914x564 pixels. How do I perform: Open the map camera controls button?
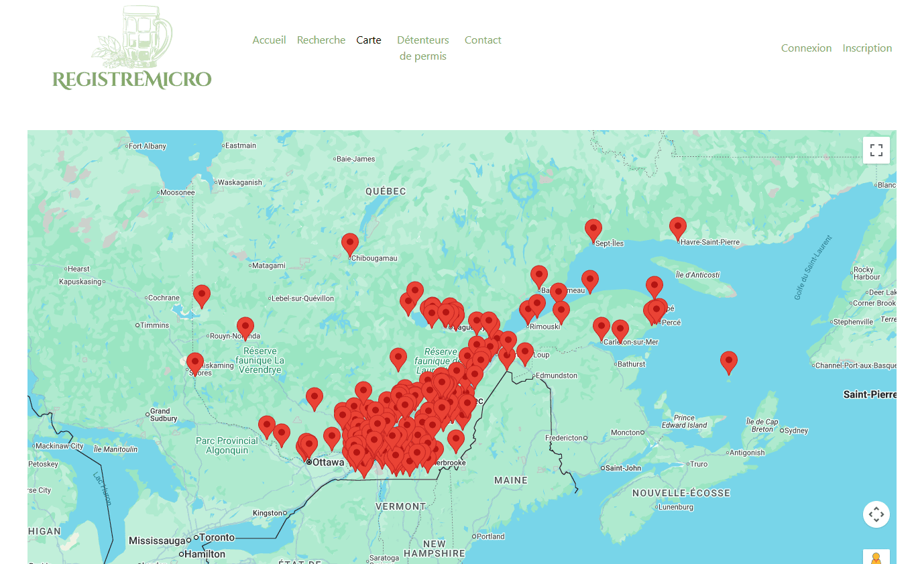tap(876, 514)
